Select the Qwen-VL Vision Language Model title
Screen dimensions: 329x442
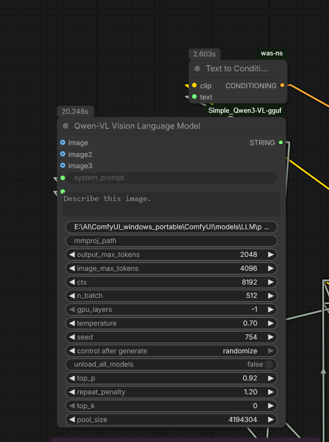[137, 126]
